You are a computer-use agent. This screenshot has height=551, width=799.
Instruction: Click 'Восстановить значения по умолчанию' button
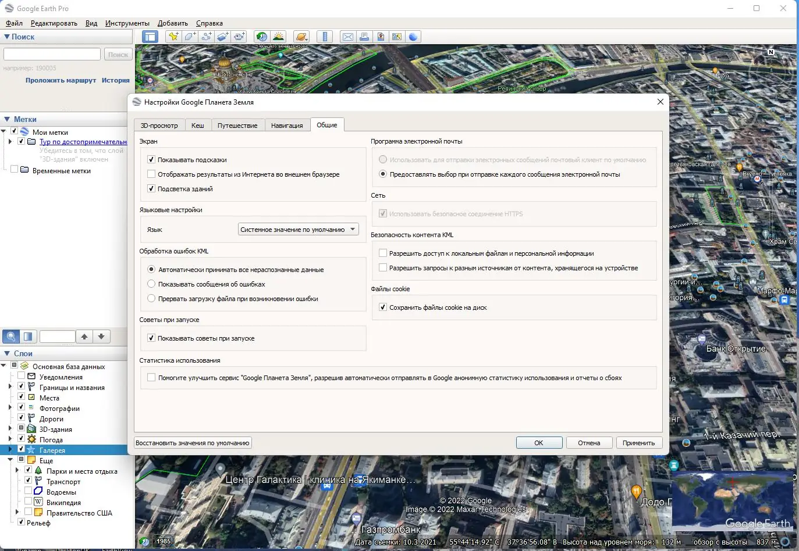tap(193, 443)
